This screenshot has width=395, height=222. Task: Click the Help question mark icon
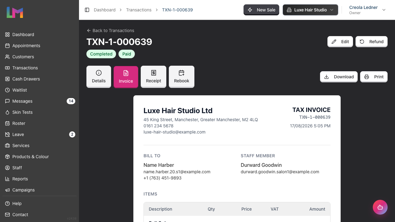pyautogui.click(x=7, y=203)
